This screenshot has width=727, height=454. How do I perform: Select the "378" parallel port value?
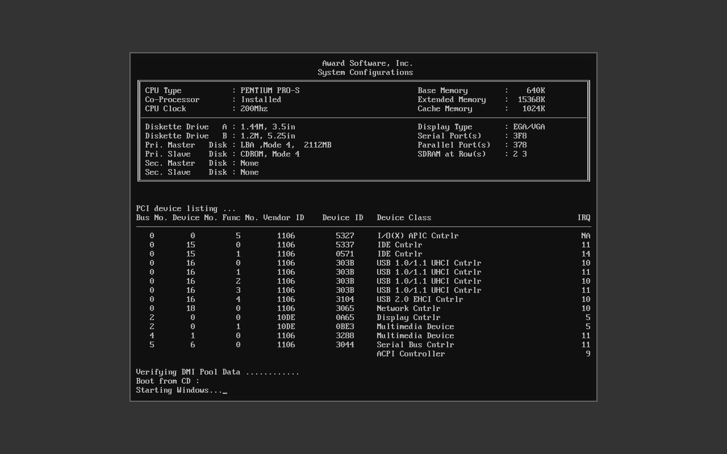coord(520,145)
